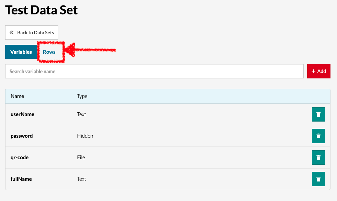Image resolution: width=337 pixels, height=201 pixels.
Task: Select the Variables tab
Action: point(21,52)
